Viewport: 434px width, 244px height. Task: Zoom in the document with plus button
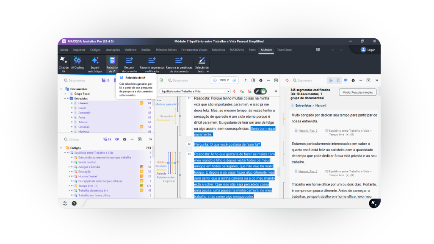click(234, 80)
